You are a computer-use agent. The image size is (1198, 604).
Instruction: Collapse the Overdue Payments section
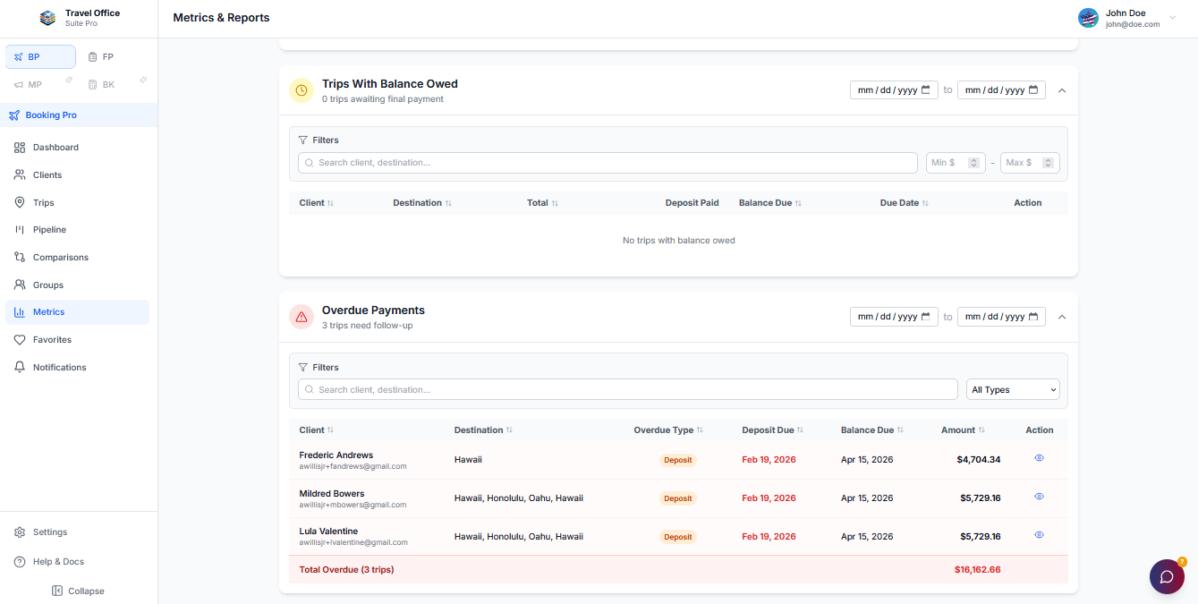[x=1061, y=316]
